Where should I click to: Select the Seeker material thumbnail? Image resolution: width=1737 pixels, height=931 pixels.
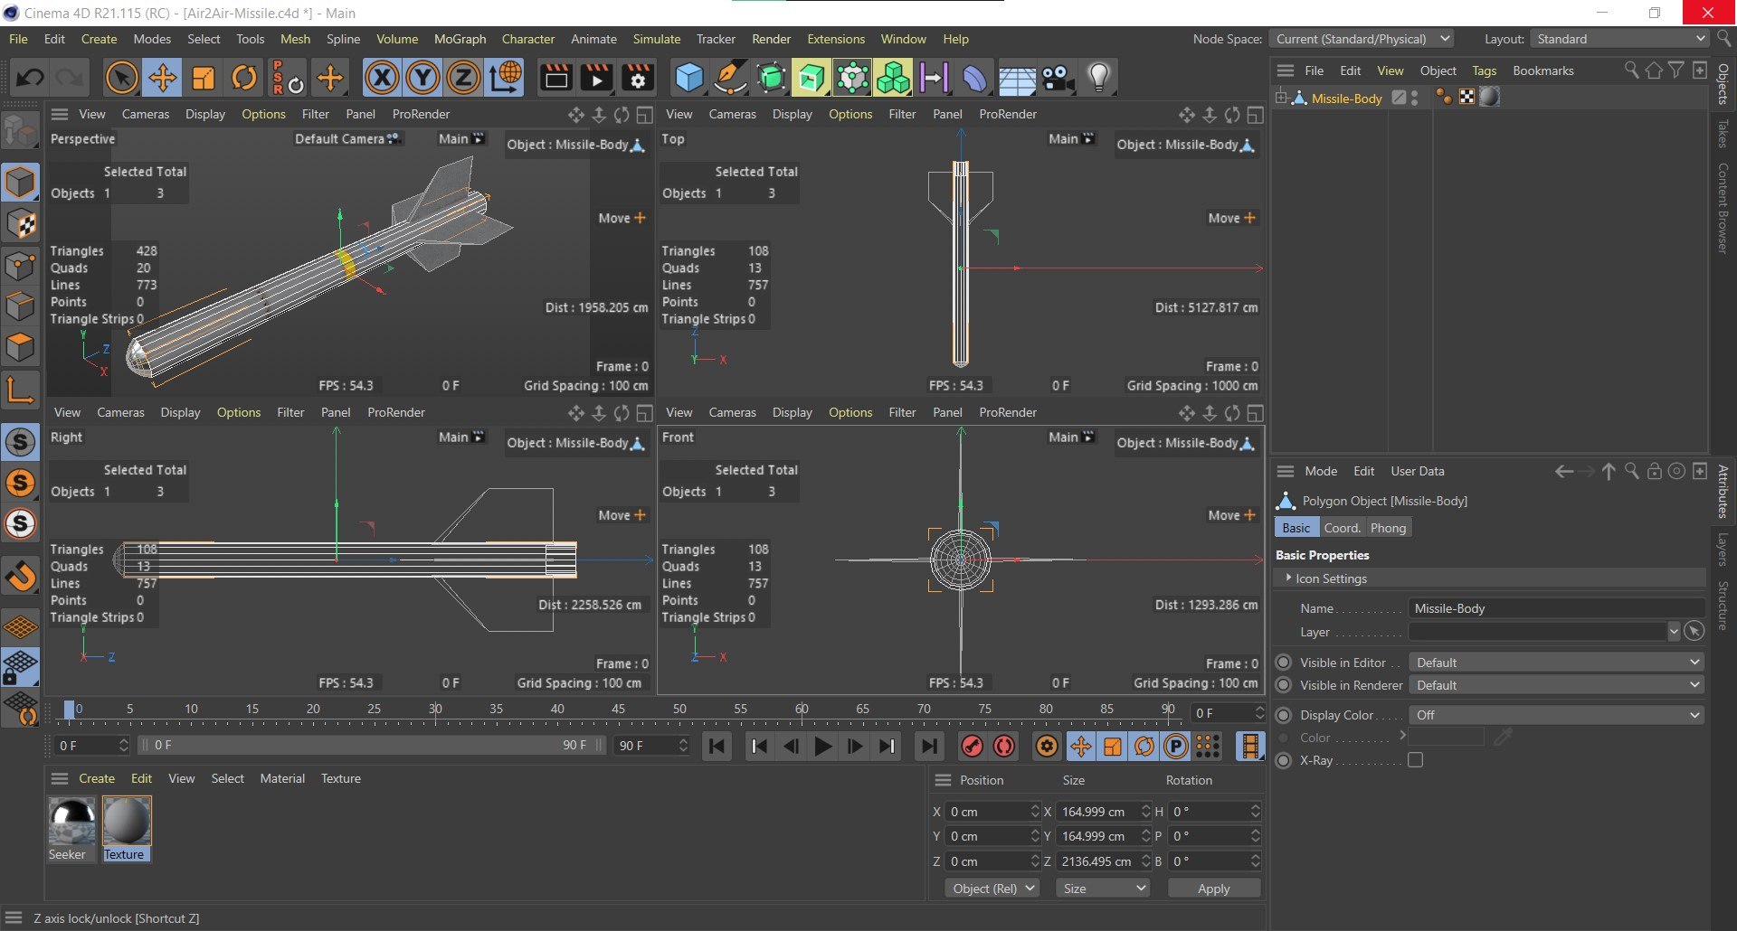71,821
